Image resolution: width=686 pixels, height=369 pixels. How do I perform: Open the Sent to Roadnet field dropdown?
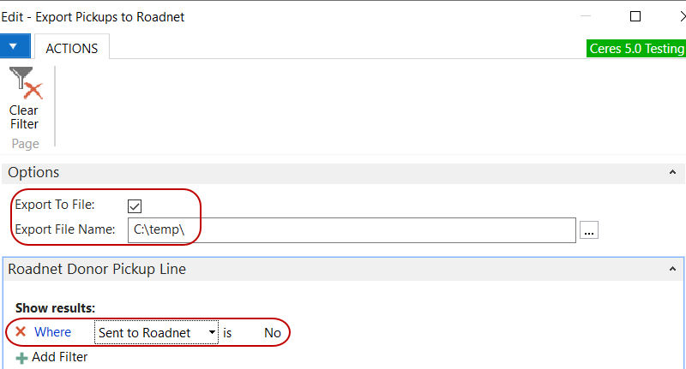click(211, 332)
